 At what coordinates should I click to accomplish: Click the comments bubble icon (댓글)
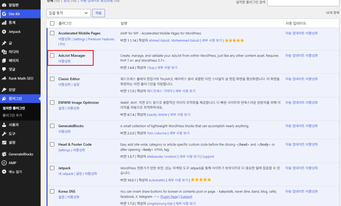click(x=4, y=69)
